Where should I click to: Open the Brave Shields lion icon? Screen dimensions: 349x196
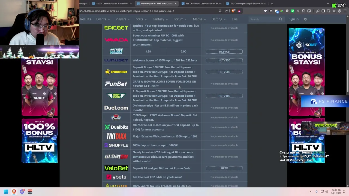[x=233, y=11]
